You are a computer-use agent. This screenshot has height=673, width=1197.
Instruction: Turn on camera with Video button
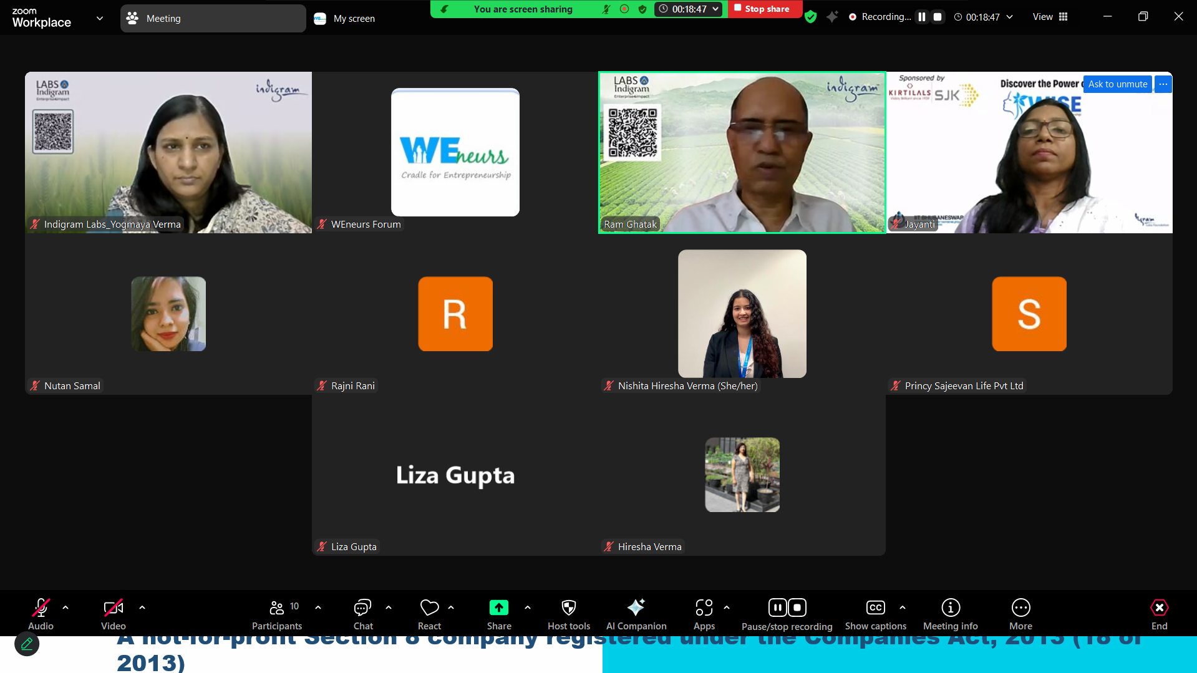coord(113,614)
